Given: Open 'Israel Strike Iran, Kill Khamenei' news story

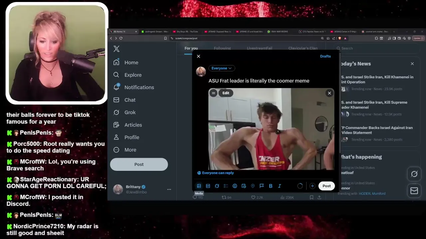Looking at the screenshot, I should (377, 79).
